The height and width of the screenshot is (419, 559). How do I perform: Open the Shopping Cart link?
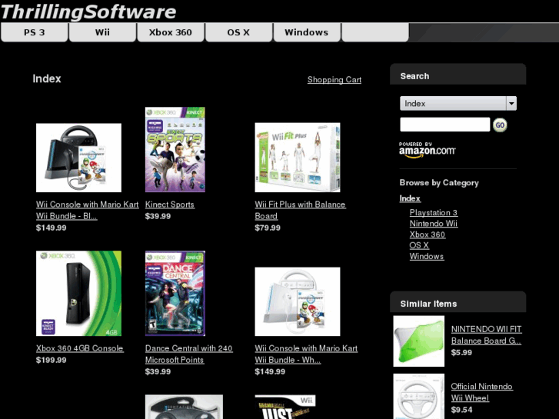coord(334,79)
